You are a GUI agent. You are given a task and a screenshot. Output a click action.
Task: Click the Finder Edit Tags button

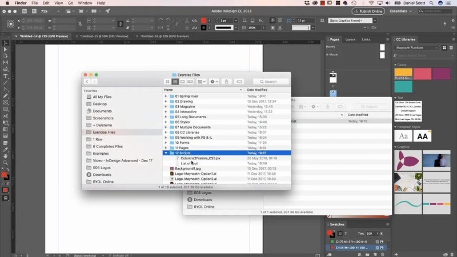[239, 82]
